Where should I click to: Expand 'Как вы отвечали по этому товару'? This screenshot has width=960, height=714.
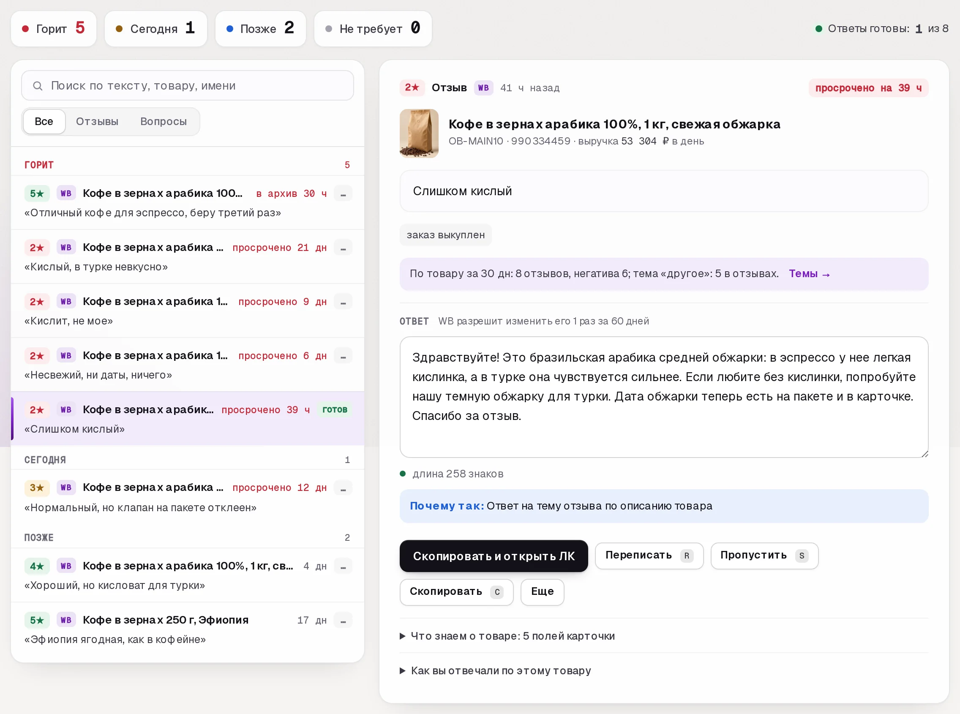click(501, 670)
